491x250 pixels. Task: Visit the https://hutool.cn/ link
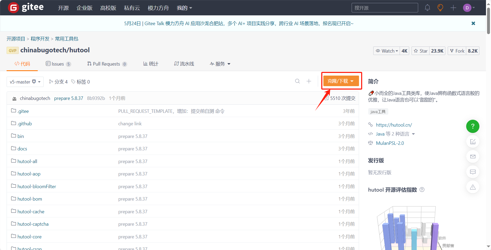point(394,125)
